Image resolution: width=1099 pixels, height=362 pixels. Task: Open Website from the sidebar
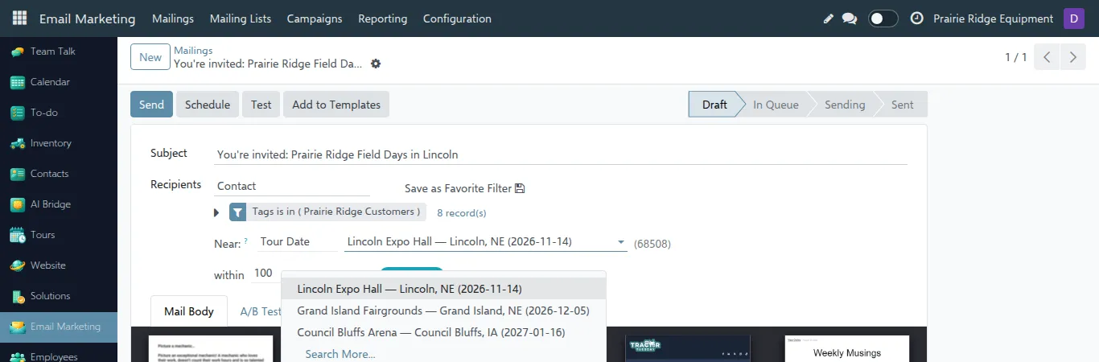click(59, 265)
